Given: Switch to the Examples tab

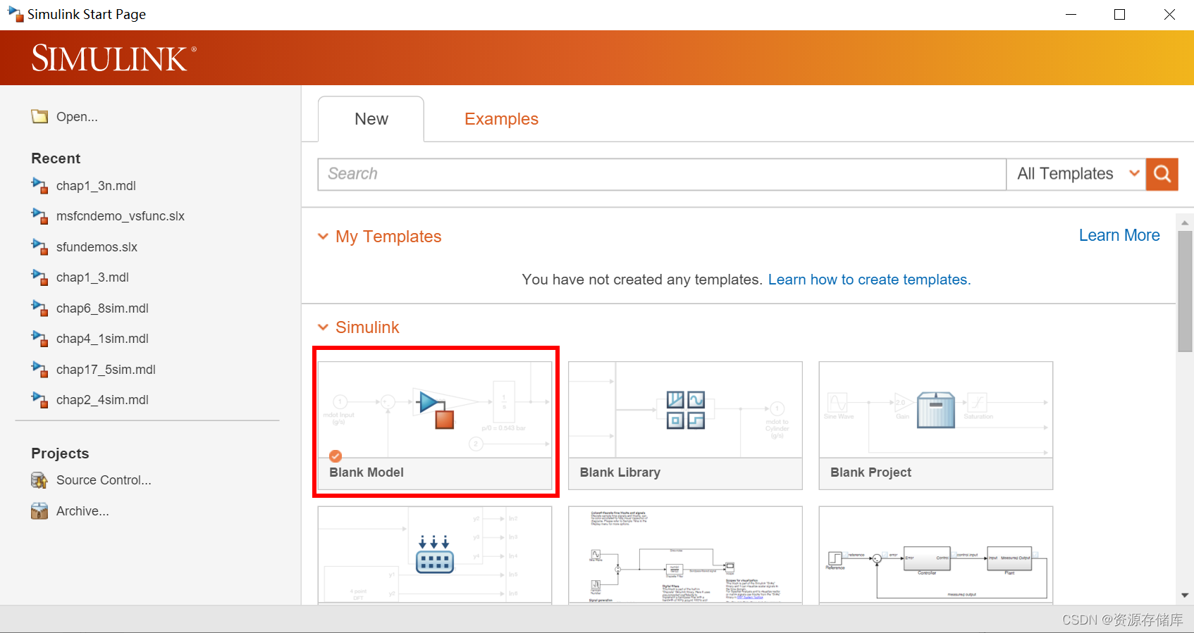Looking at the screenshot, I should pos(501,119).
